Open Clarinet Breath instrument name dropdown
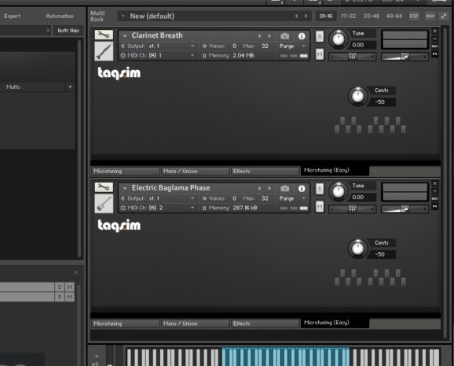454x366 pixels. 125,36
